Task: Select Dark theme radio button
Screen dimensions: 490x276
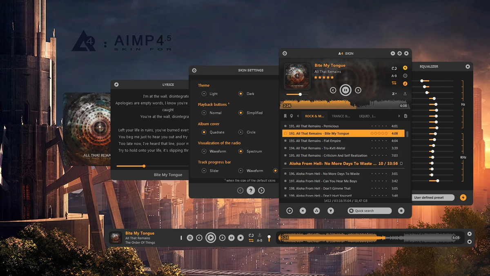Action: click(241, 94)
